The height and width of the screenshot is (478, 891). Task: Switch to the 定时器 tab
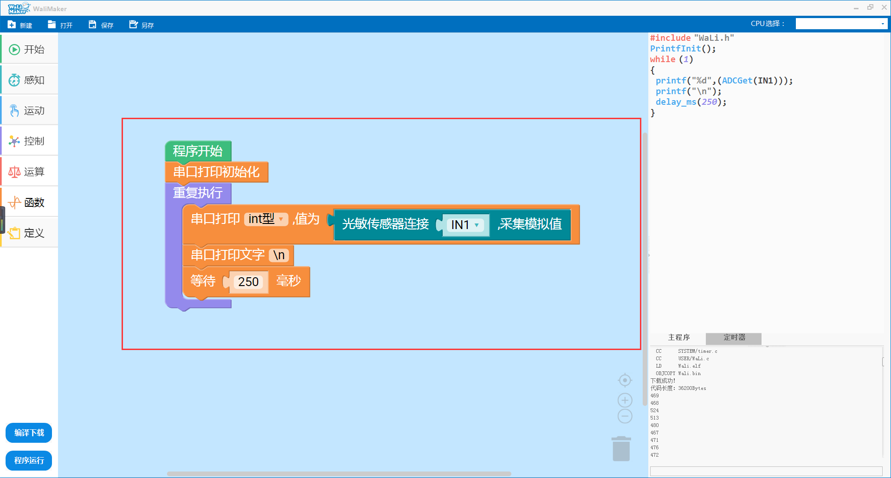tap(734, 338)
